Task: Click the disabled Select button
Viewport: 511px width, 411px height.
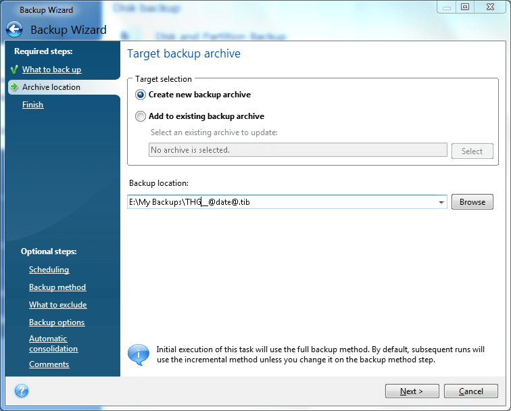Action: (x=472, y=151)
